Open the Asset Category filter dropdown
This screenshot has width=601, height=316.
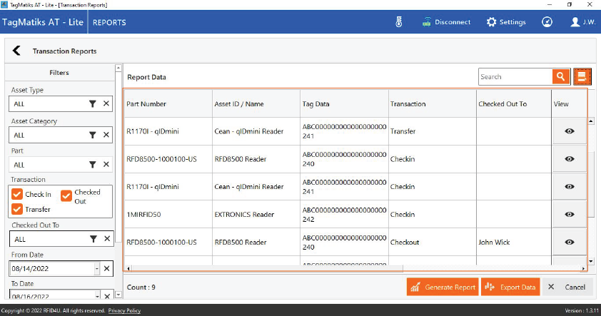point(92,134)
